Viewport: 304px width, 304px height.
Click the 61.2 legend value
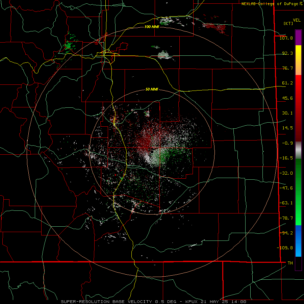pyautogui.click(x=287, y=83)
